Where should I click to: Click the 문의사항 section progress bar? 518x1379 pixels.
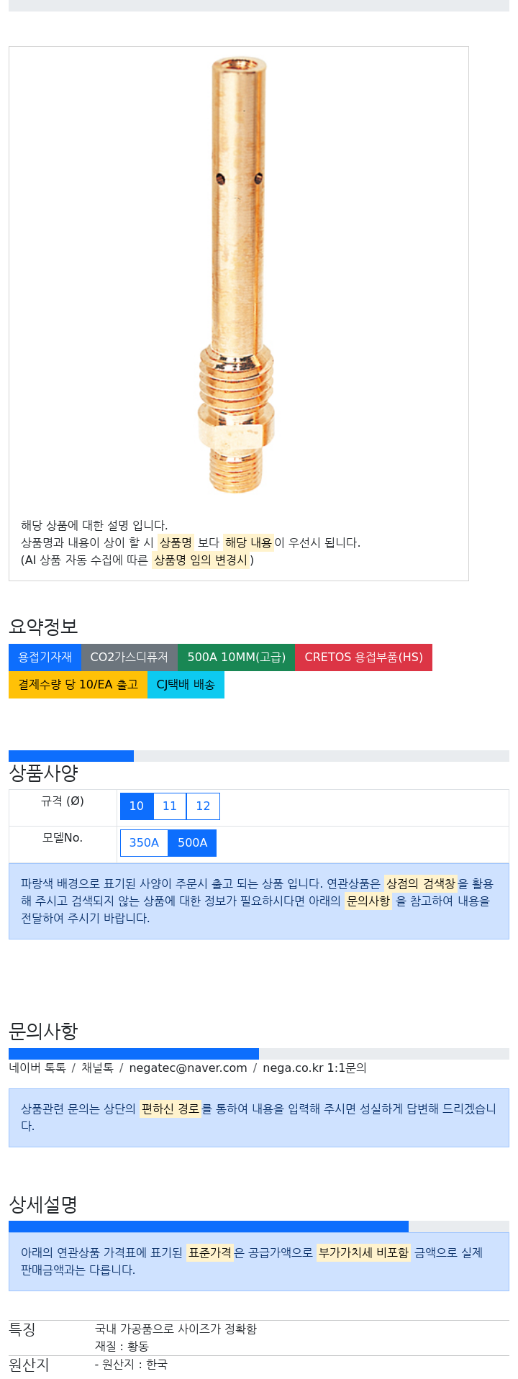tap(259, 1054)
